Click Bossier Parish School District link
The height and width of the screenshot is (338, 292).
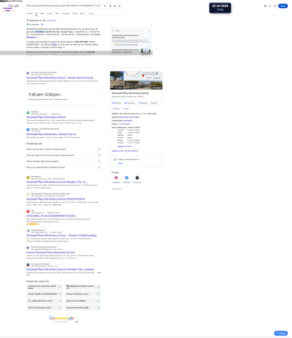click(128, 117)
